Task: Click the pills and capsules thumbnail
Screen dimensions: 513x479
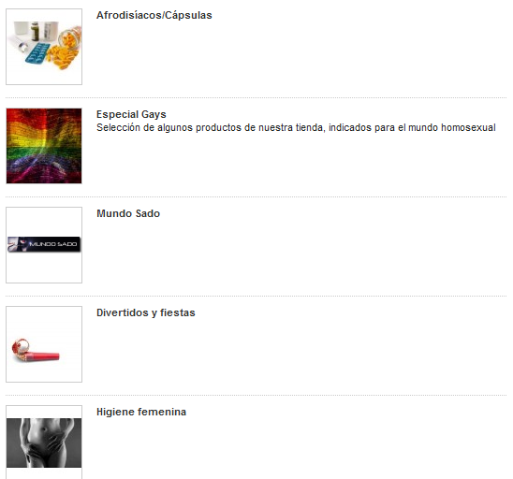Action: pyautogui.click(x=44, y=47)
